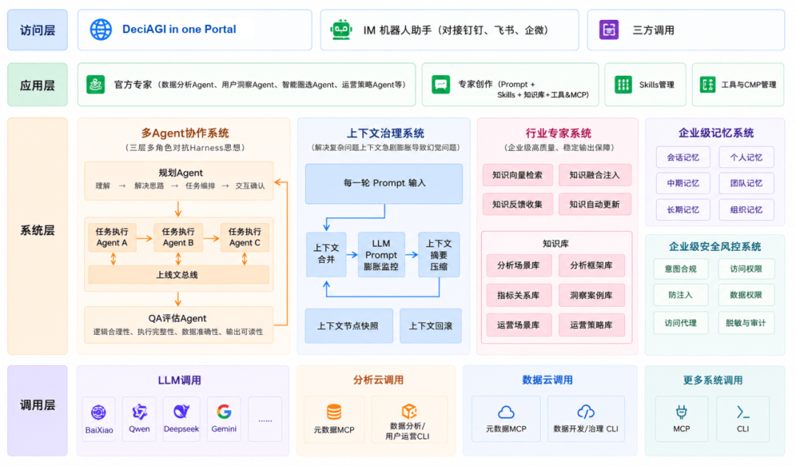Click the 分析场景库 box
The image size is (796, 466).
click(x=518, y=265)
